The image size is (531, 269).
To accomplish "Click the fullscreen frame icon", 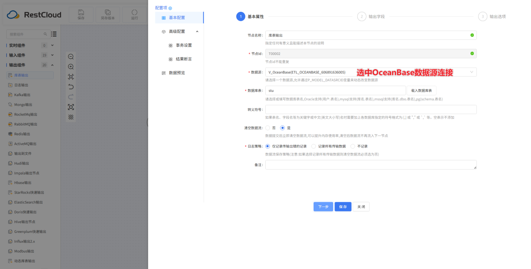I will tap(71, 107).
